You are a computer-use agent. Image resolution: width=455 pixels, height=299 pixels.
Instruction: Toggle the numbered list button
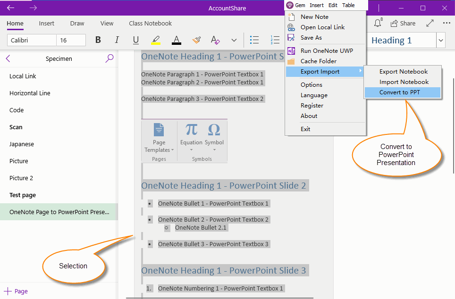click(275, 40)
